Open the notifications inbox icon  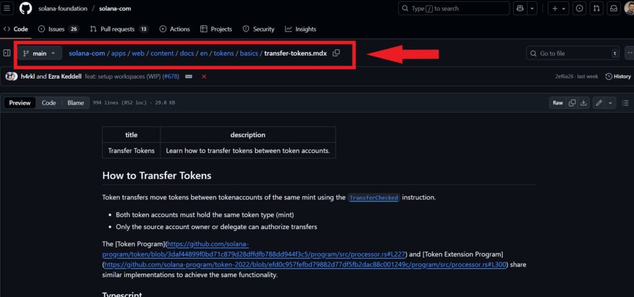614,9
